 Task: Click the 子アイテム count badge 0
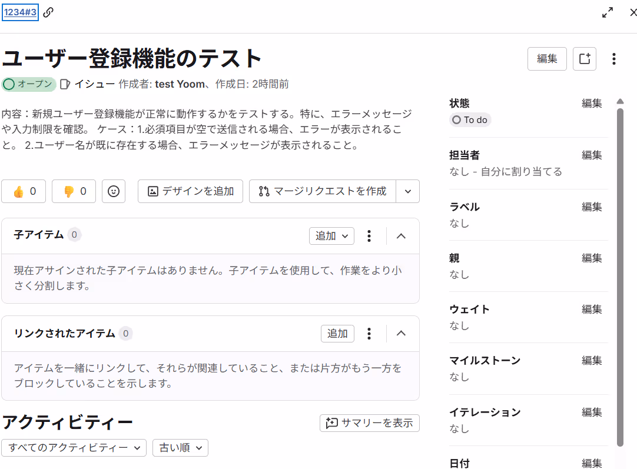tap(74, 235)
